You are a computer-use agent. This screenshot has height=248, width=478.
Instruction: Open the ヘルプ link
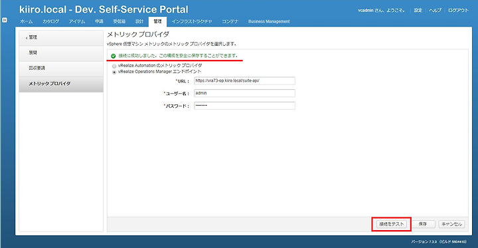(x=435, y=11)
